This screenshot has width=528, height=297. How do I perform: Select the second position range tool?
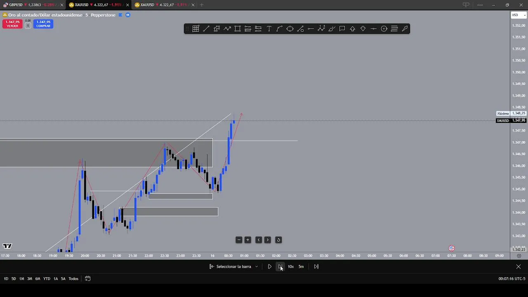pyautogui.click(x=258, y=28)
